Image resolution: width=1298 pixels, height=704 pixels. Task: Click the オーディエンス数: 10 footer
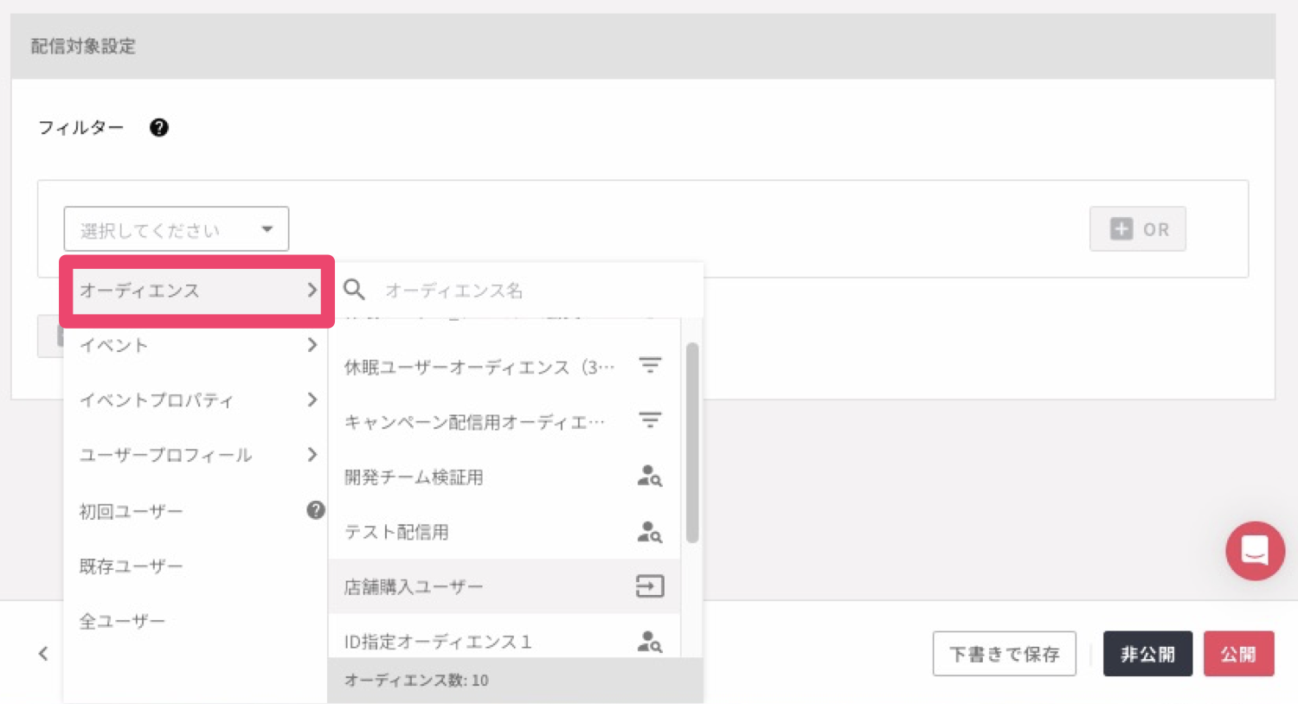[x=516, y=680]
